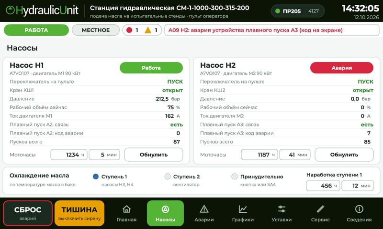Image resolution: width=383 pixels, height=229 pixels.
Task: Click the station title СМ-1-1000-300-315-200
Action: point(169,8)
